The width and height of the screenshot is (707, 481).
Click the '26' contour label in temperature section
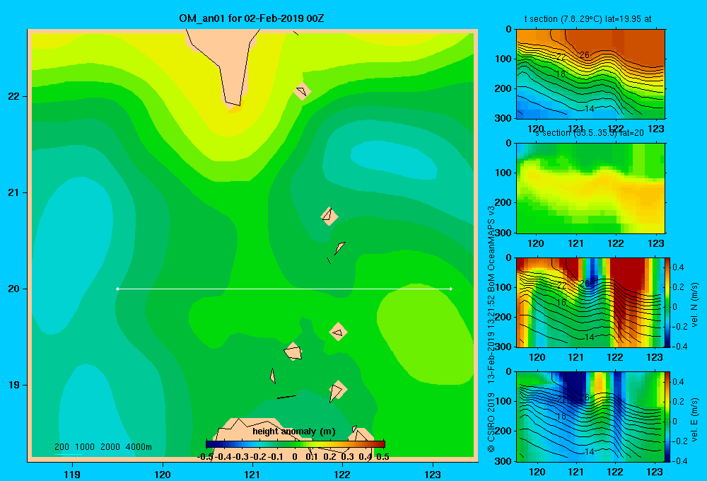(x=585, y=55)
